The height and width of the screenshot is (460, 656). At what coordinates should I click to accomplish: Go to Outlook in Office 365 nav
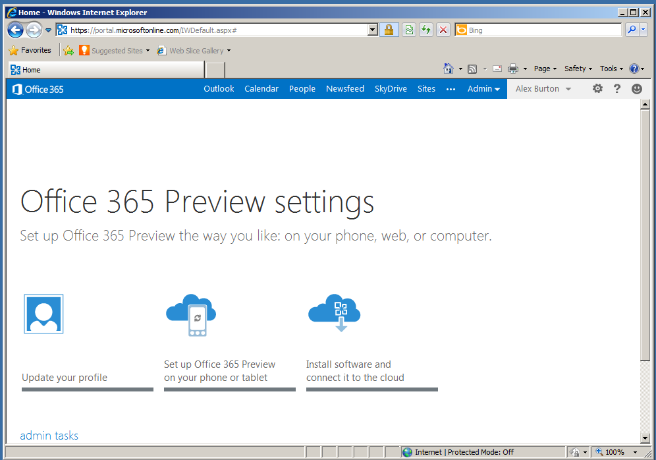point(219,89)
